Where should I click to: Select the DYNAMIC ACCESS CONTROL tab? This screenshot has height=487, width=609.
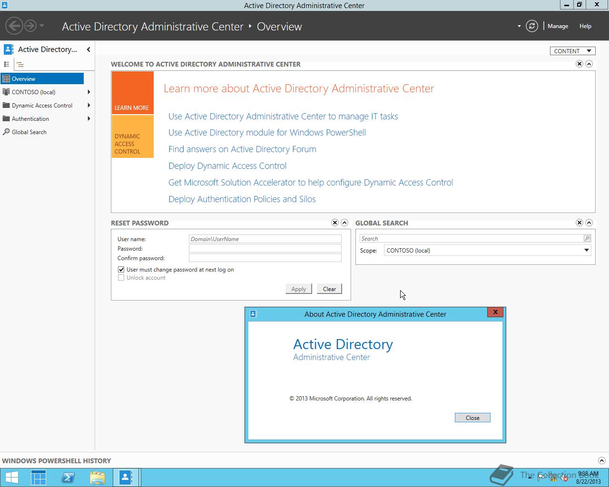click(133, 136)
